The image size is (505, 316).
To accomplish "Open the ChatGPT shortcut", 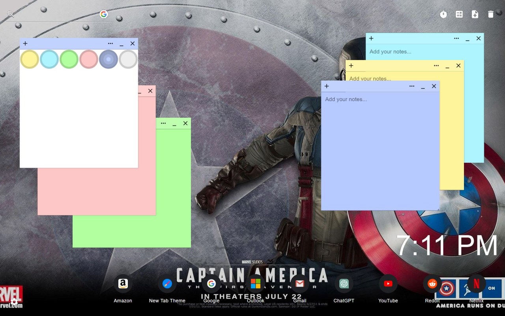I will click(344, 284).
